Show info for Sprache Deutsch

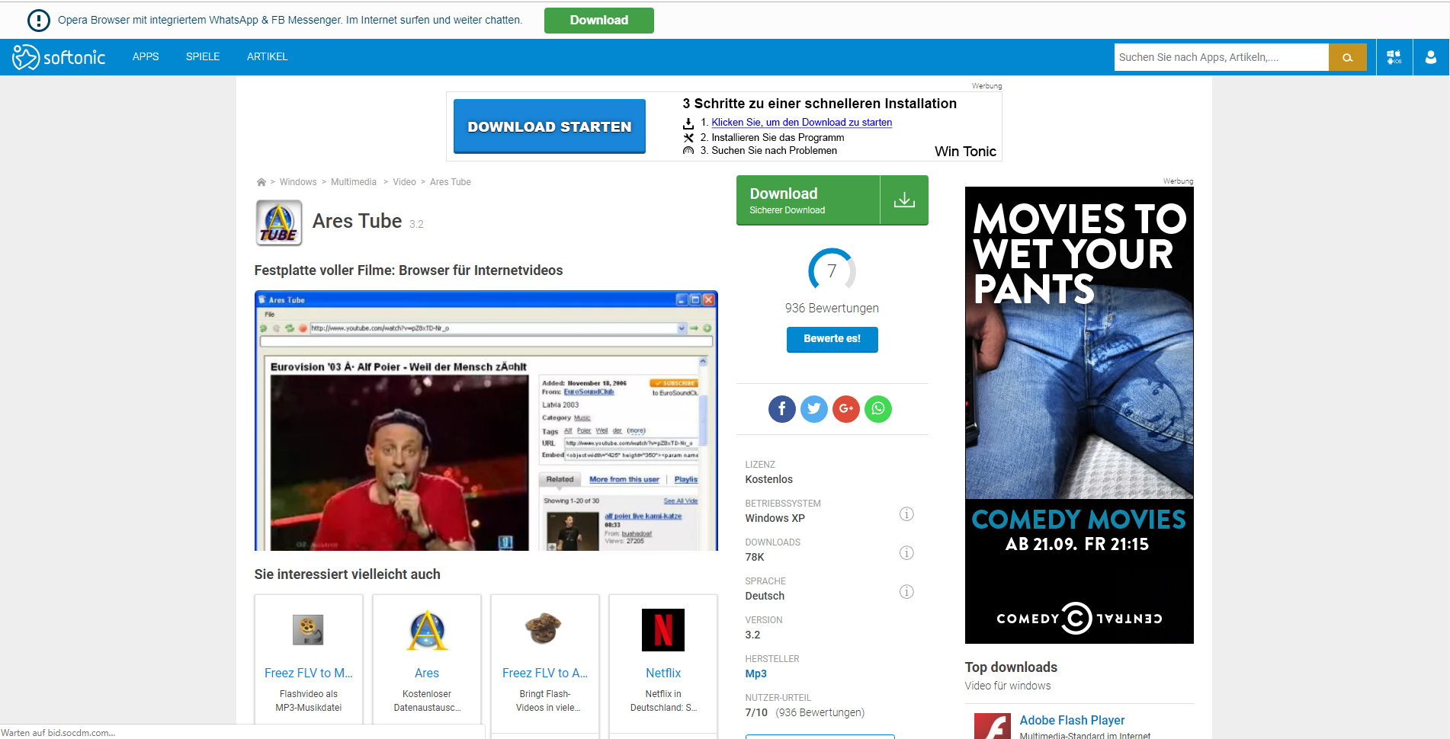point(906,591)
